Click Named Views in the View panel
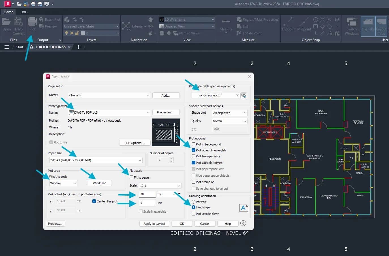 coord(187,33)
